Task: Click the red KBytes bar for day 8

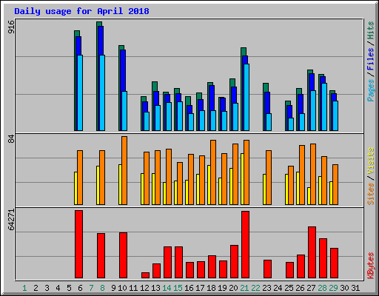Action: (101, 255)
